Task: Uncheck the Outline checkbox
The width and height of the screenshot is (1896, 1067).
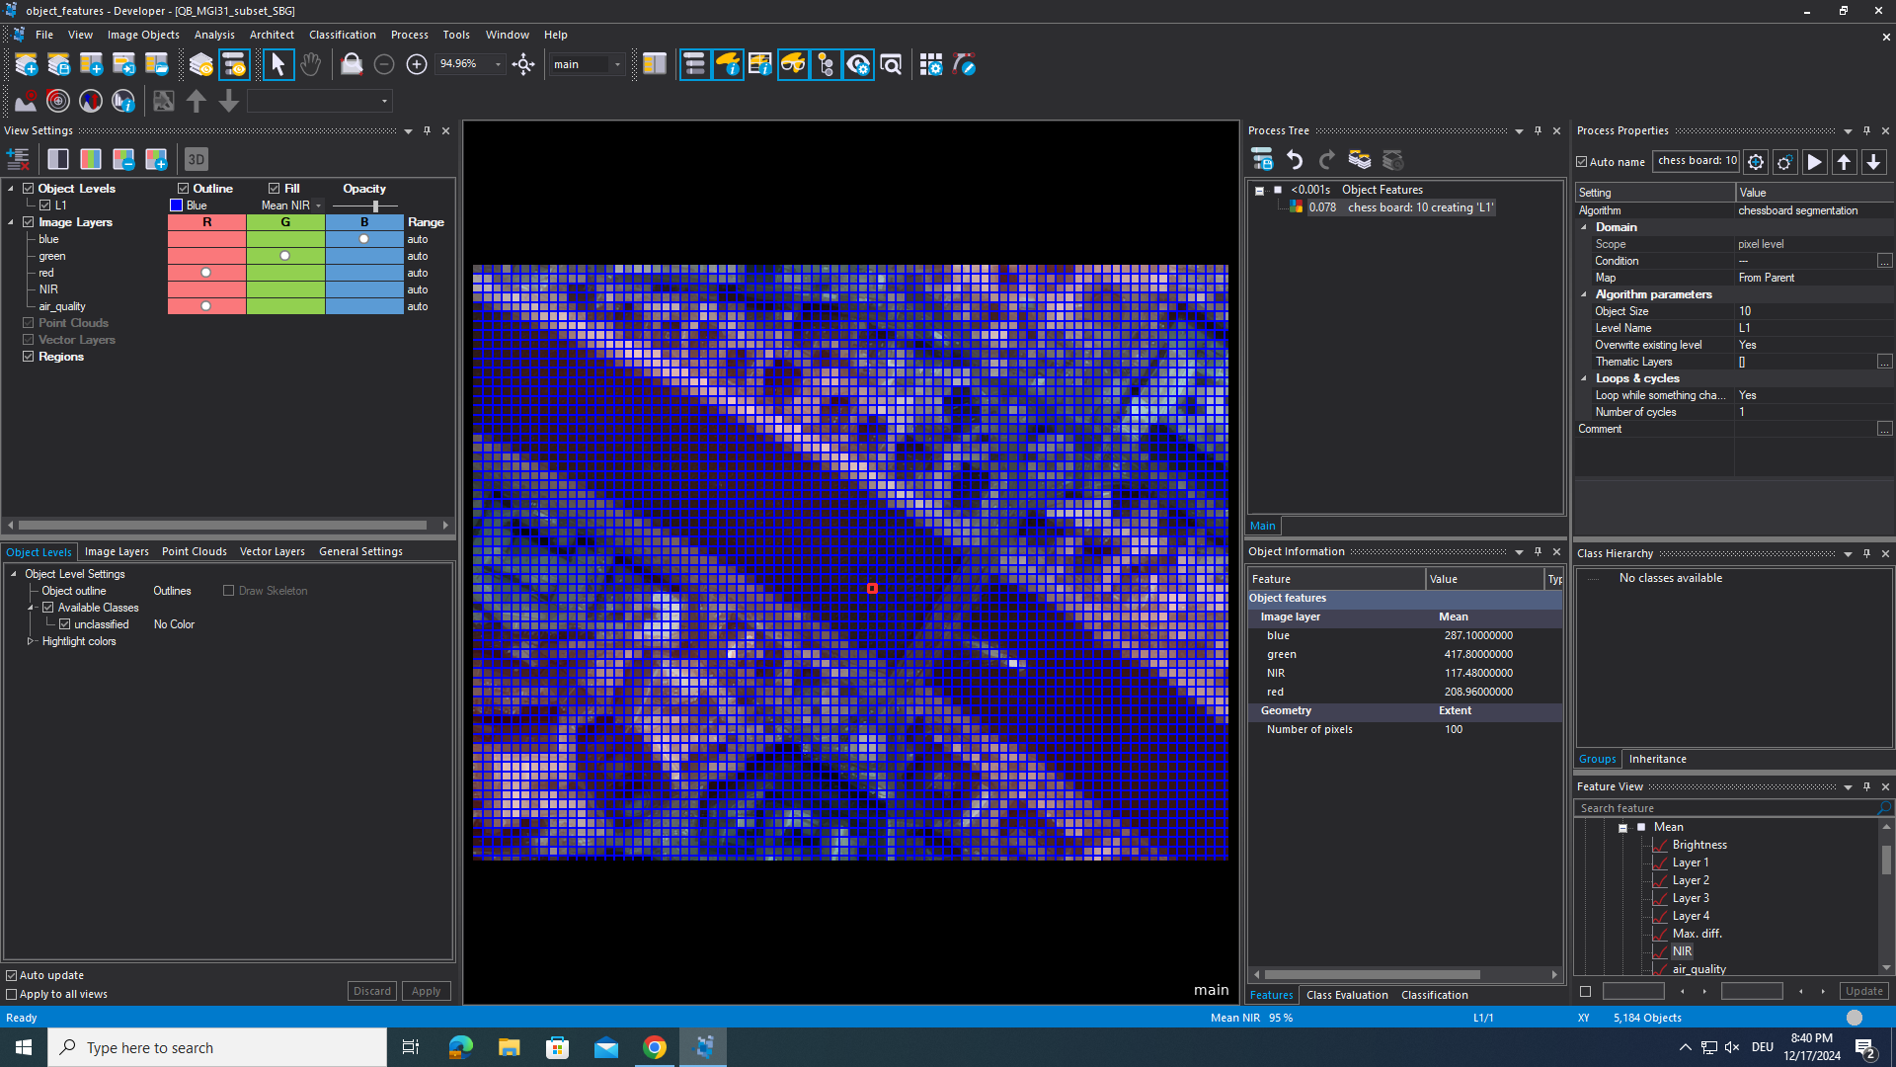Action: pos(184,189)
